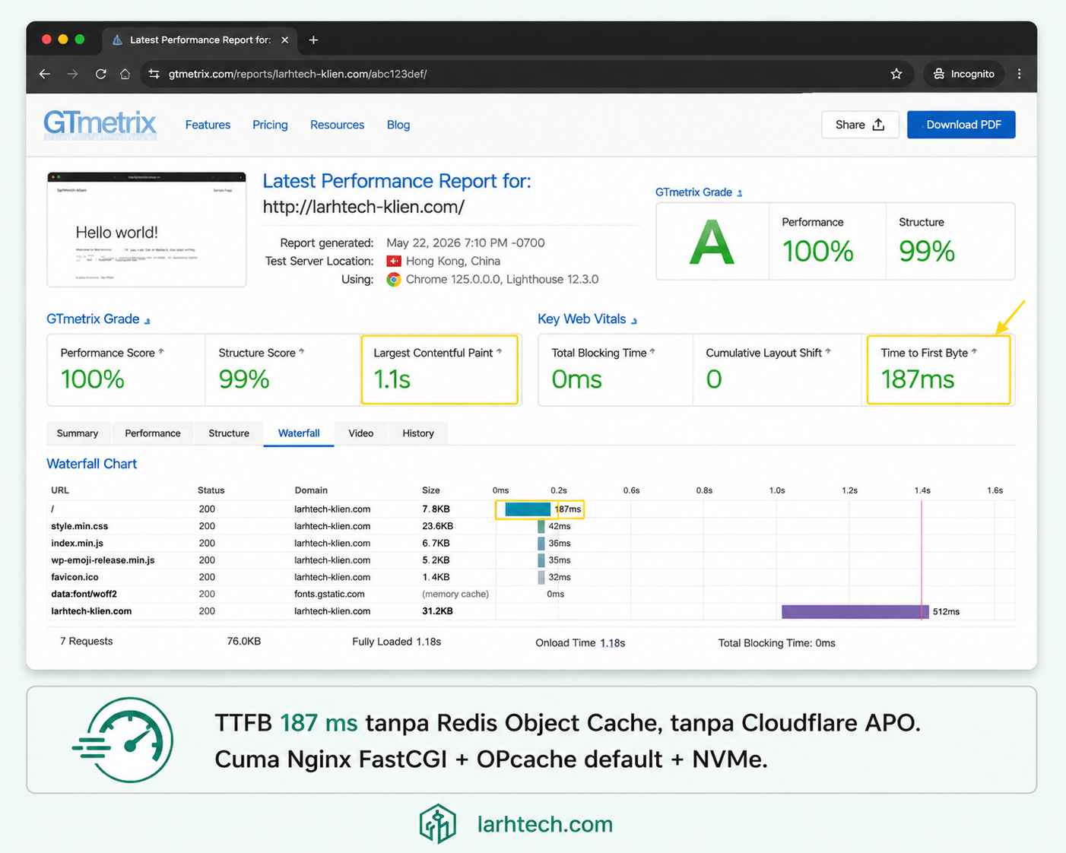Image resolution: width=1066 pixels, height=853 pixels.
Task: Switch to the Summary tab
Action: pyautogui.click(x=78, y=433)
